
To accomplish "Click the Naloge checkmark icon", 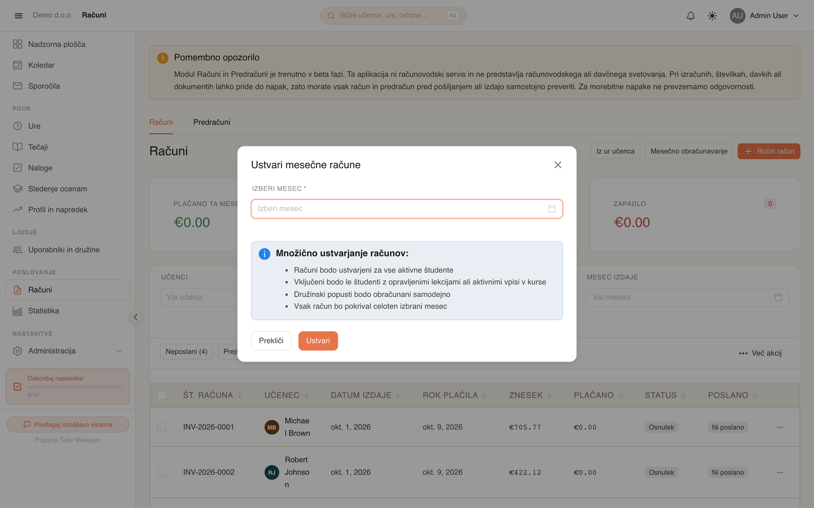I will [x=18, y=168].
